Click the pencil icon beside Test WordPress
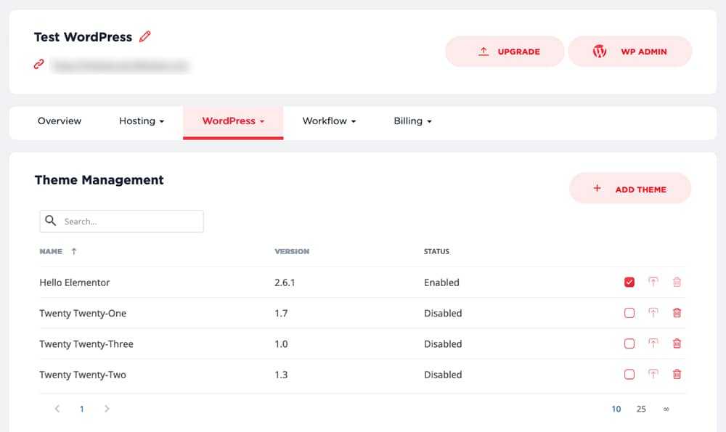The width and height of the screenshot is (726, 432). pyautogui.click(x=145, y=36)
